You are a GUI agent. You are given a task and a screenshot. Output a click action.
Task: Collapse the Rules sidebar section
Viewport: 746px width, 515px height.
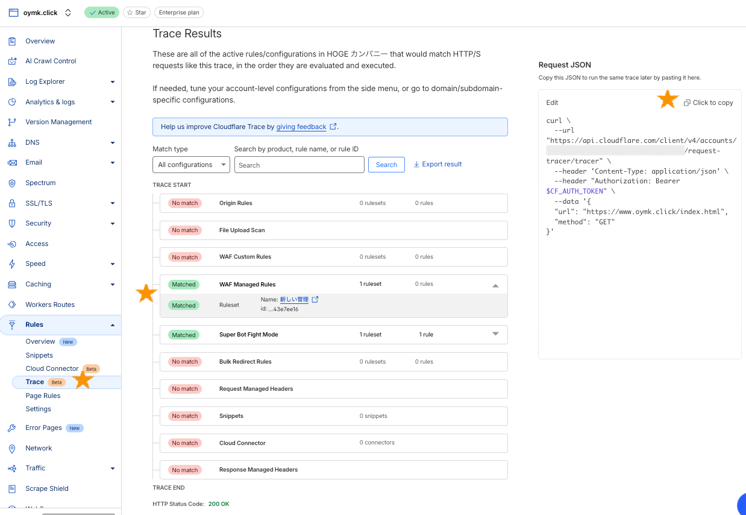pyautogui.click(x=113, y=325)
